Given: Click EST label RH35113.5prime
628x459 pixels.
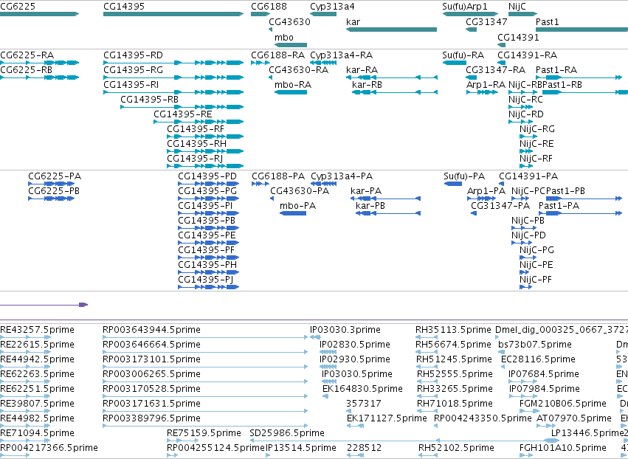Looking at the screenshot, I should tap(453, 330).
